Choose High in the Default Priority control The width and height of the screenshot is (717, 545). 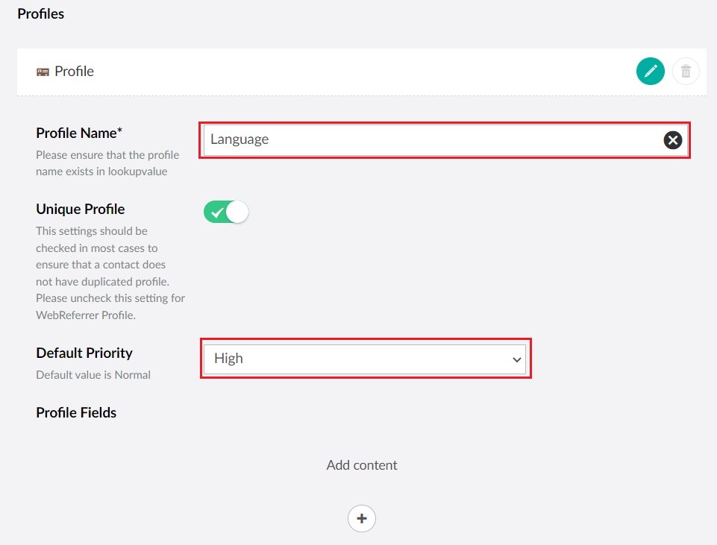coord(366,359)
